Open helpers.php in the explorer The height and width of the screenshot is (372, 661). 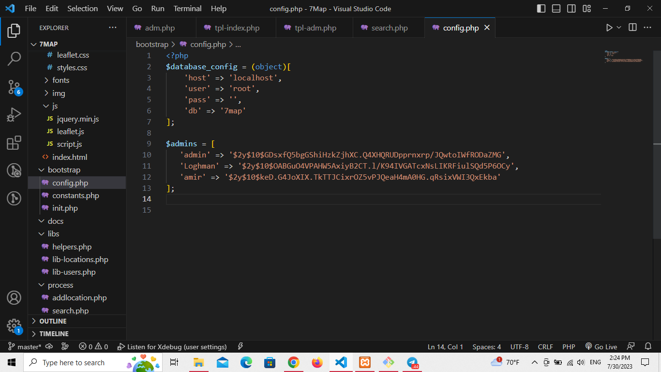pyautogui.click(x=77, y=247)
